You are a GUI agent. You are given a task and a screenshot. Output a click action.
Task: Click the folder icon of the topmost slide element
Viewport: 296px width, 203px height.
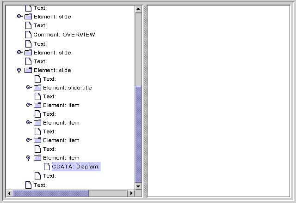pos(28,17)
